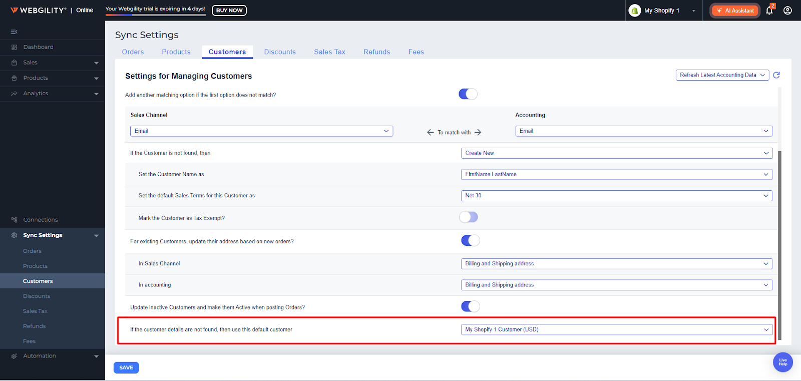Click the Products box icon
The height and width of the screenshot is (381, 801).
14,78
